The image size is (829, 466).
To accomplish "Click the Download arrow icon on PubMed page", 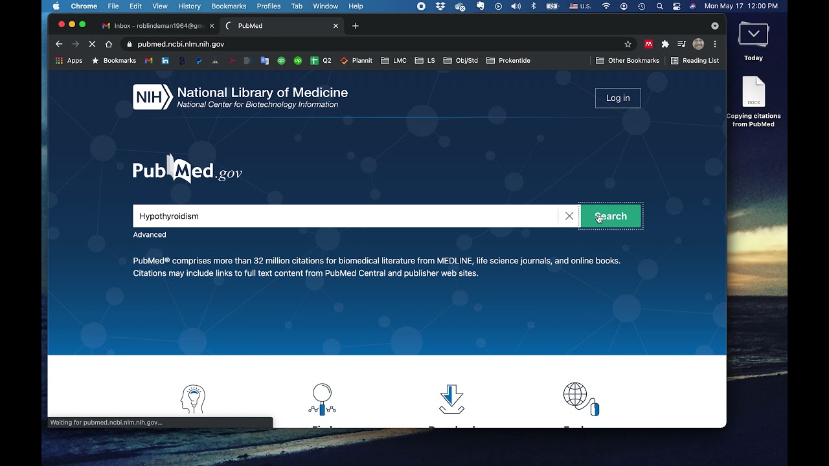I will 451,399.
